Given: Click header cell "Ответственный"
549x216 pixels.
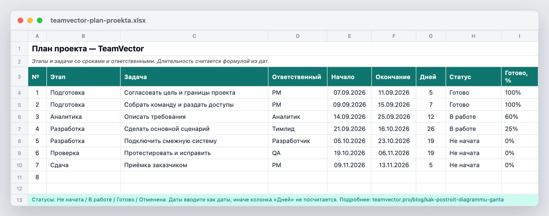Looking at the screenshot, I should click(297, 77).
